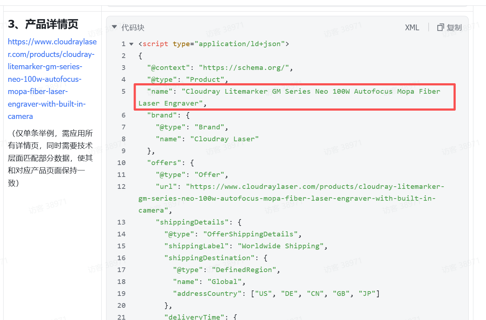Click the "@type": "Product" line
Viewport: 486px width, 320px height.
(188, 80)
